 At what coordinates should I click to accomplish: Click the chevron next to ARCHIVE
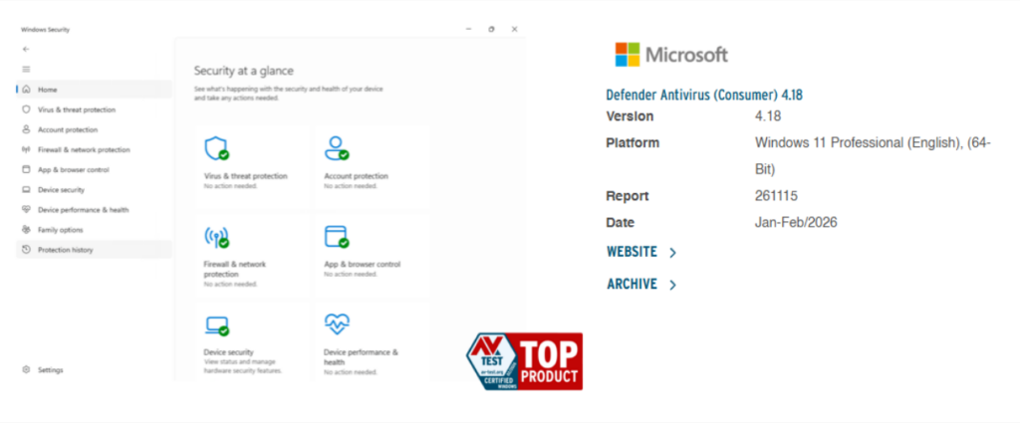point(672,286)
